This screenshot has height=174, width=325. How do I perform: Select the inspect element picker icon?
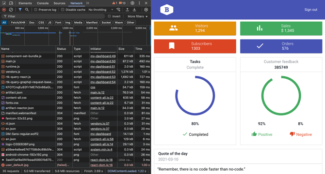4,3
